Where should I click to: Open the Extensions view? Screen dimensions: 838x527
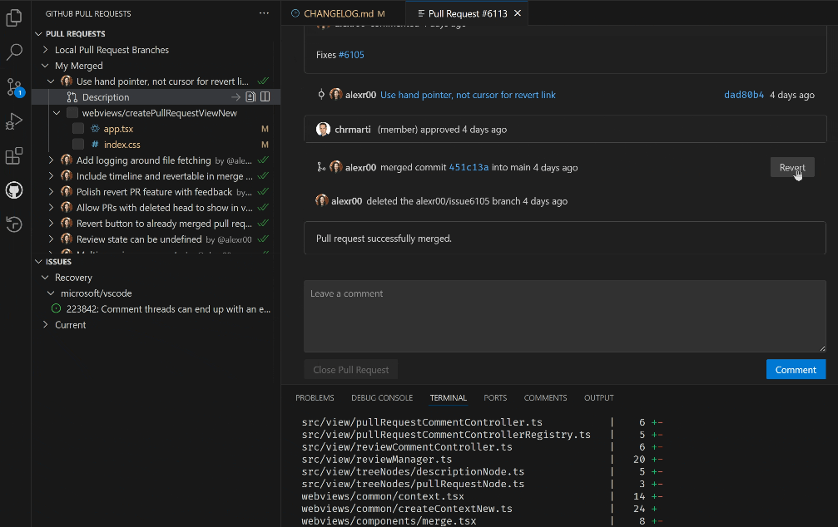point(14,156)
